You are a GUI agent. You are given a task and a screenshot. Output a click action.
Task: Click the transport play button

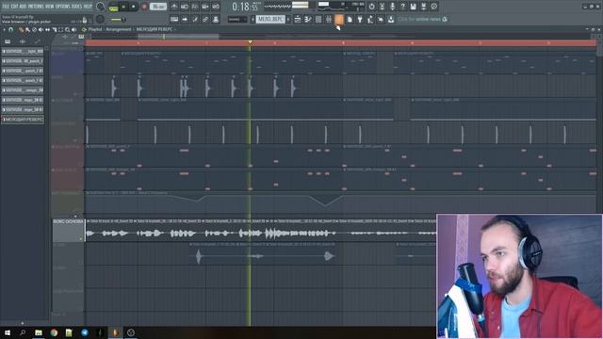(x=123, y=7)
